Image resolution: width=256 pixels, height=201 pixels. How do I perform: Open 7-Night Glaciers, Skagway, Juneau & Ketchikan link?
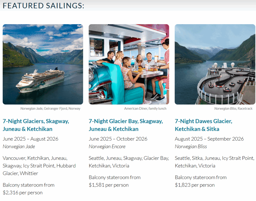click(x=36, y=125)
